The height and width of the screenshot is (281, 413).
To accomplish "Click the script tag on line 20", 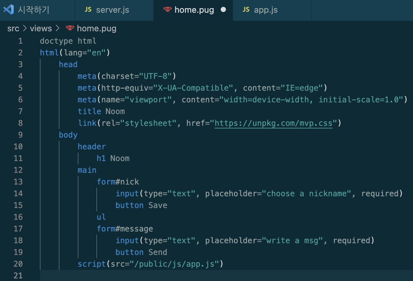I will [x=92, y=264].
